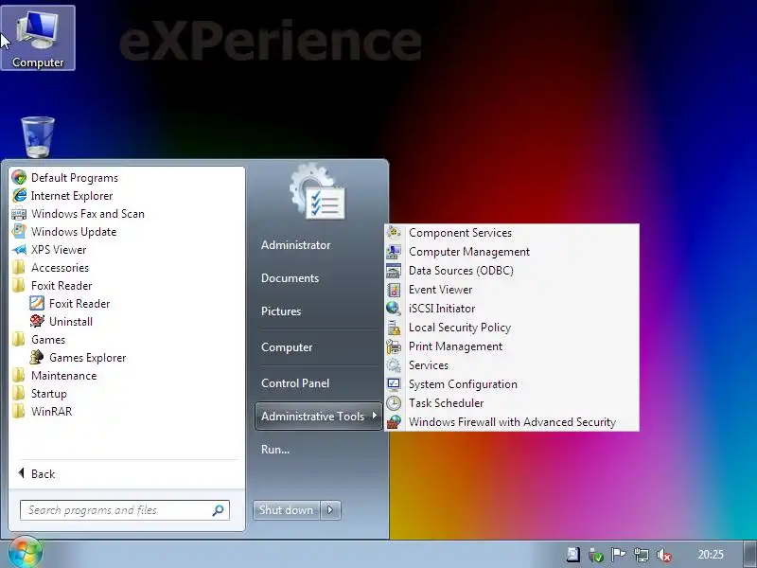Click the muted volume tray icon
This screenshot has height=568, width=757.
tap(664, 555)
